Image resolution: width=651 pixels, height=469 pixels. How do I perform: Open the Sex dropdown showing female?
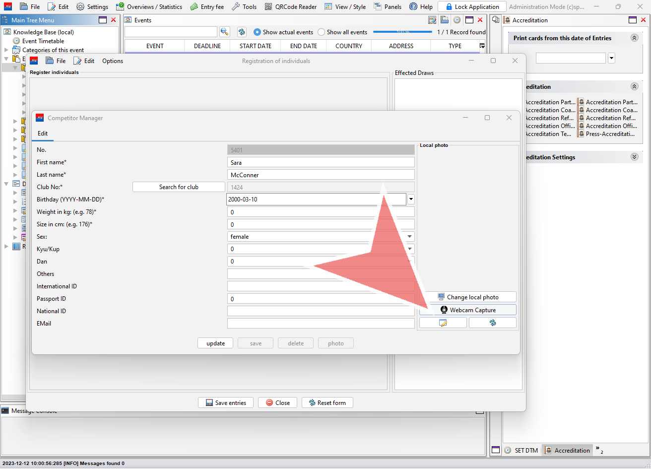(x=410, y=237)
